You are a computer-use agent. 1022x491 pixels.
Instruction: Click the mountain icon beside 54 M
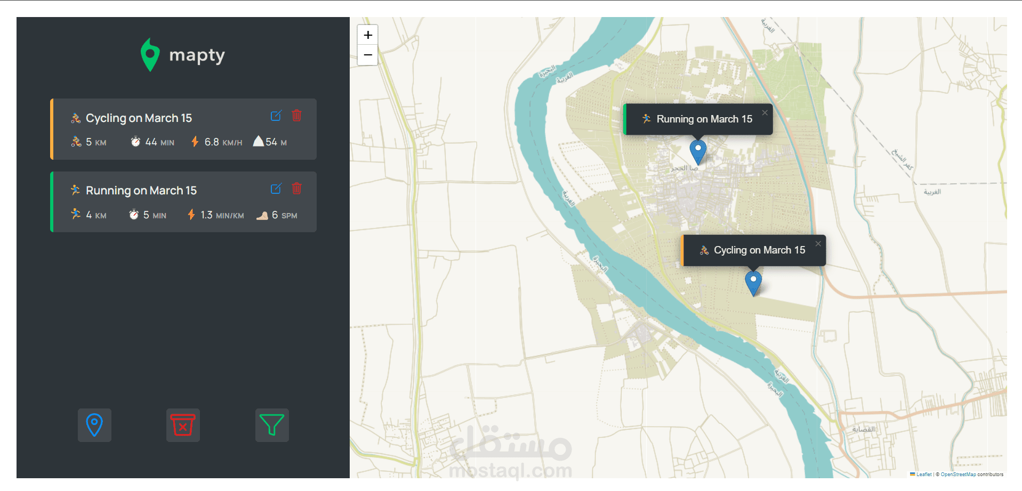[x=259, y=141]
